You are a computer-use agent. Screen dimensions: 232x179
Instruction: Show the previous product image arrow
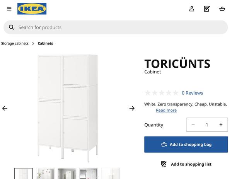pyautogui.click(x=5, y=108)
